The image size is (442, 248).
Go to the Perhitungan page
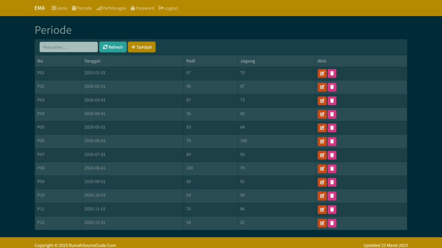click(111, 8)
